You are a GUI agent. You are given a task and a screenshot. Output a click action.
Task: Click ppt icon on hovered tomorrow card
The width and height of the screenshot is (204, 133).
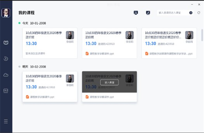(x=87, y=97)
